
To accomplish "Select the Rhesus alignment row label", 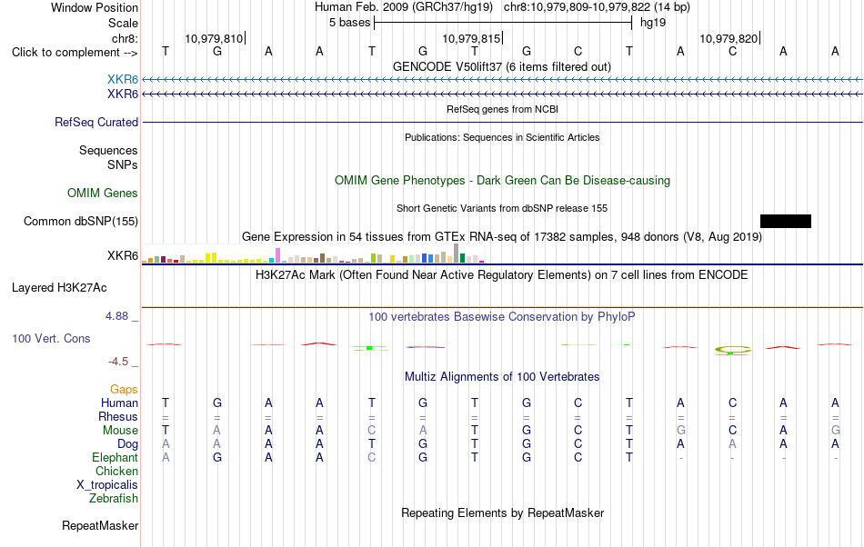I will pos(118,416).
